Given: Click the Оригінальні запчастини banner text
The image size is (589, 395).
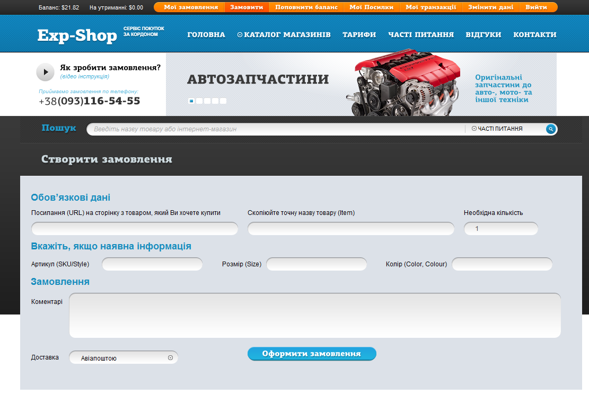Looking at the screenshot, I should coord(503,88).
